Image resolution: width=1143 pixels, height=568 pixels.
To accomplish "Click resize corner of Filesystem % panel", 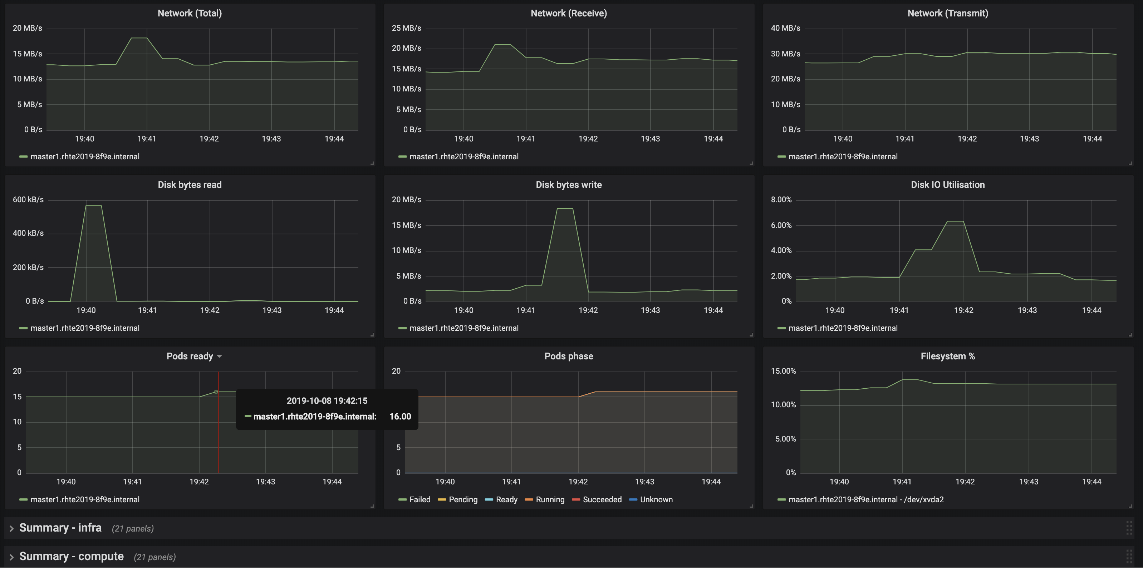I will [1130, 507].
